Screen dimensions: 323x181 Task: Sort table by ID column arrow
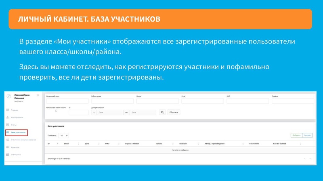click(x=57, y=144)
